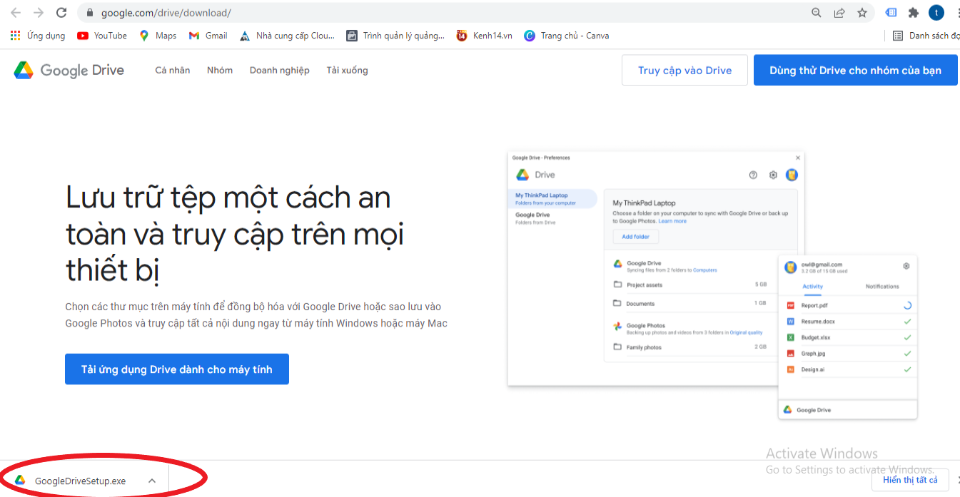
Task: Click the Truy cập vào Drive button
Action: [684, 70]
